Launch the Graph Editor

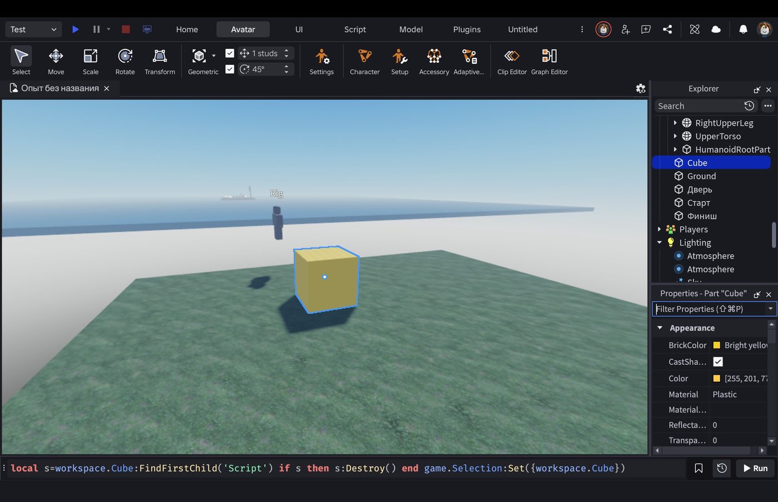(549, 61)
